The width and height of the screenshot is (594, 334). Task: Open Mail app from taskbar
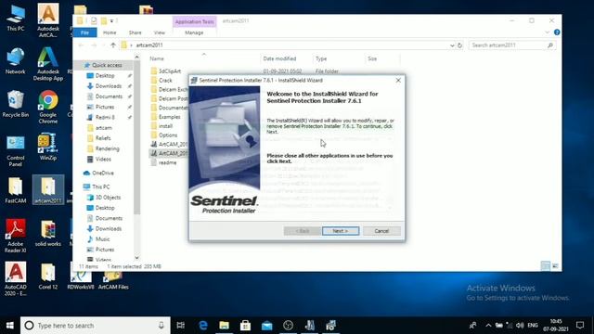[266, 326]
